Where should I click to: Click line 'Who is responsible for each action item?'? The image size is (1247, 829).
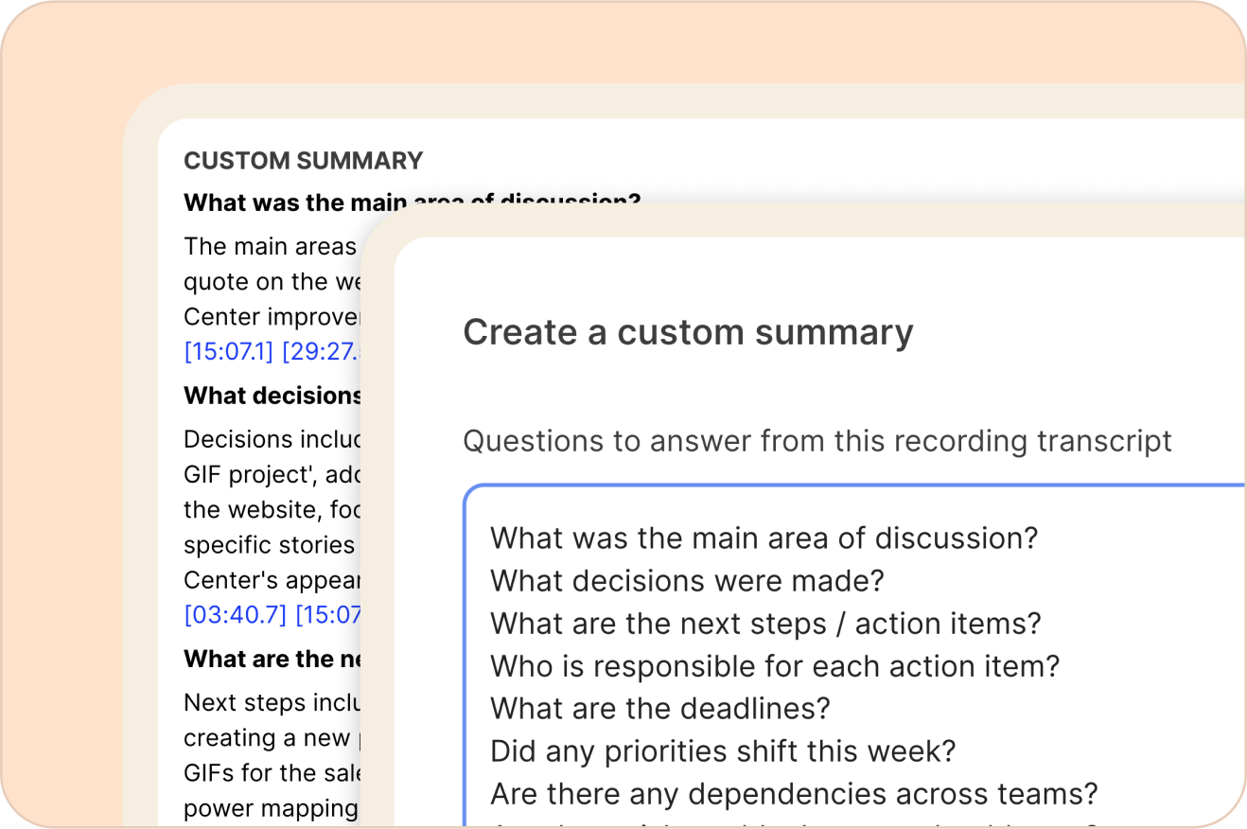pos(775,666)
